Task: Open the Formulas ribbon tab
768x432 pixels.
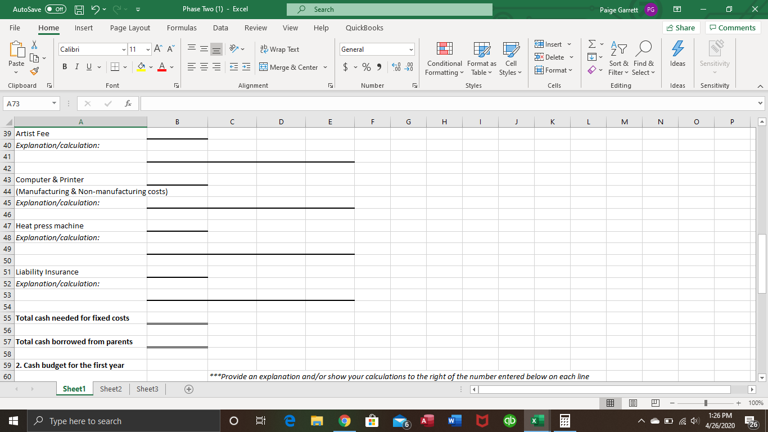Action: pyautogui.click(x=182, y=28)
